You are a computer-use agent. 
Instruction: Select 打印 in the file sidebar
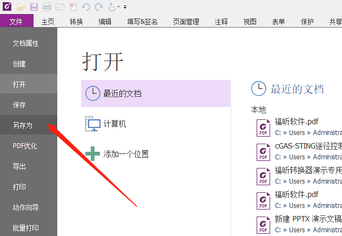click(x=29, y=187)
